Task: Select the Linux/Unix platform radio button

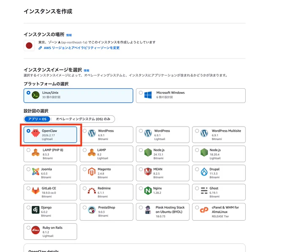Action: pyautogui.click(x=28, y=92)
